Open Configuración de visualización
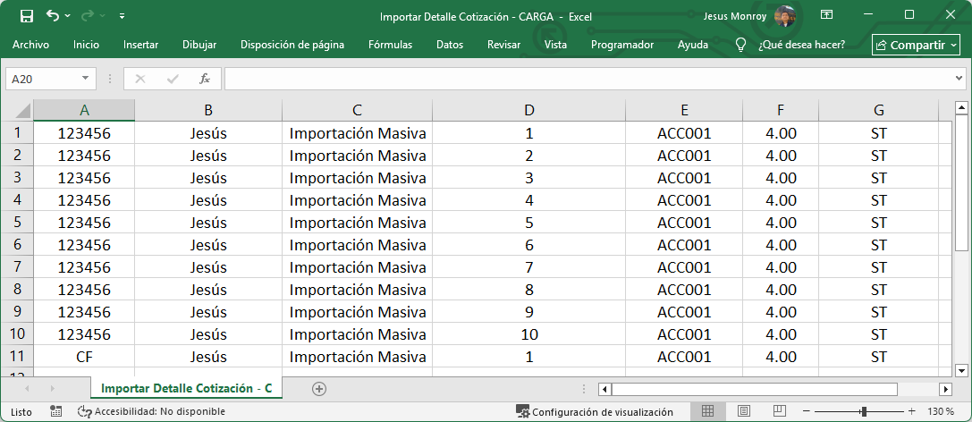 pyautogui.click(x=595, y=411)
